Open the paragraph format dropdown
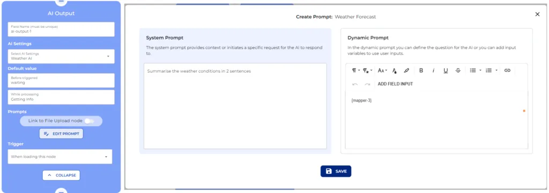 point(355,71)
